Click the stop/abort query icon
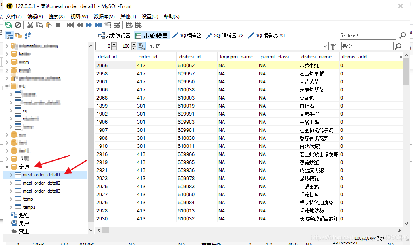The height and width of the screenshot is (245, 413). tap(18, 25)
